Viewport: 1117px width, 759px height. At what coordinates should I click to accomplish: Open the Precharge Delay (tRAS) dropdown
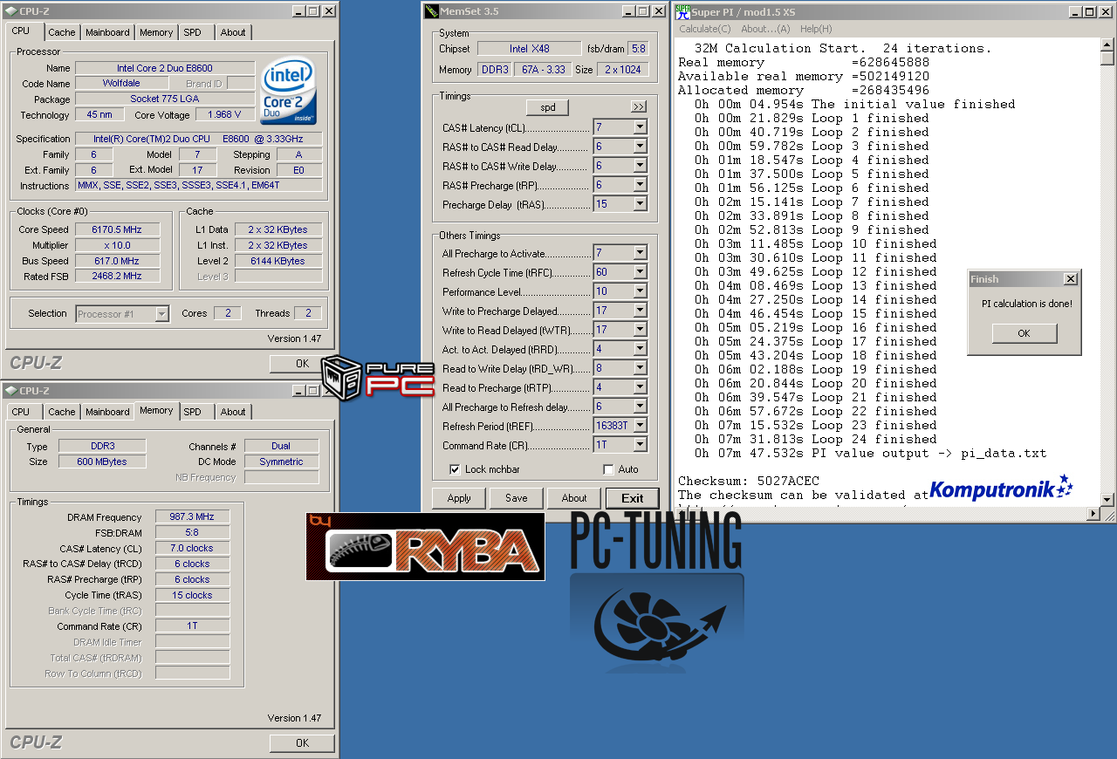pyautogui.click(x=641, y=204)
